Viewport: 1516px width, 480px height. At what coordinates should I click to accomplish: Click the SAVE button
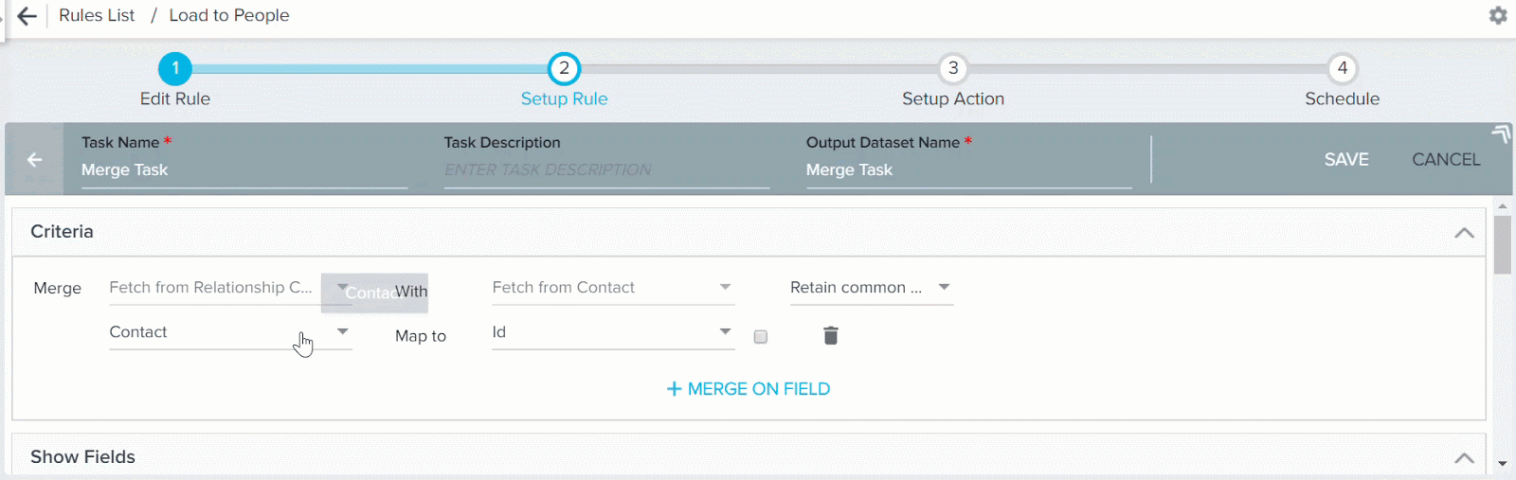pyautogui.click(x=1346, y=160)
